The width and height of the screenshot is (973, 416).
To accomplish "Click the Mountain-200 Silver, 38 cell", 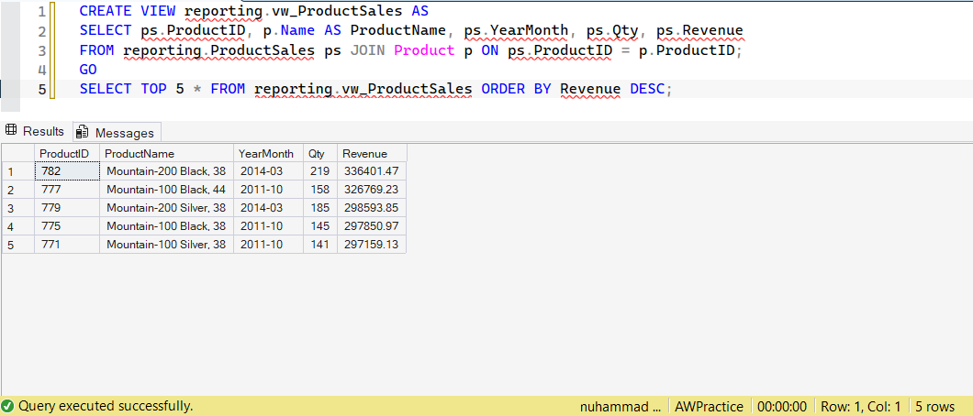I will (x=166, y=207).
